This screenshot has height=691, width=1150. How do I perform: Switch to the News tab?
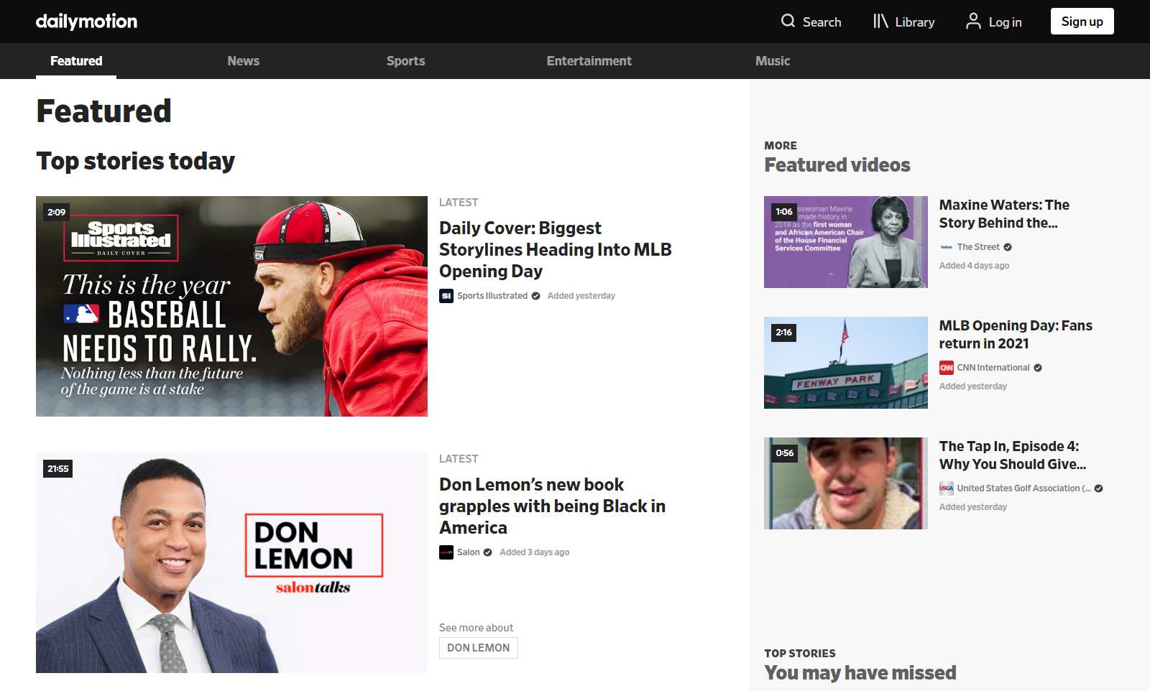click(x=243, y=61)
